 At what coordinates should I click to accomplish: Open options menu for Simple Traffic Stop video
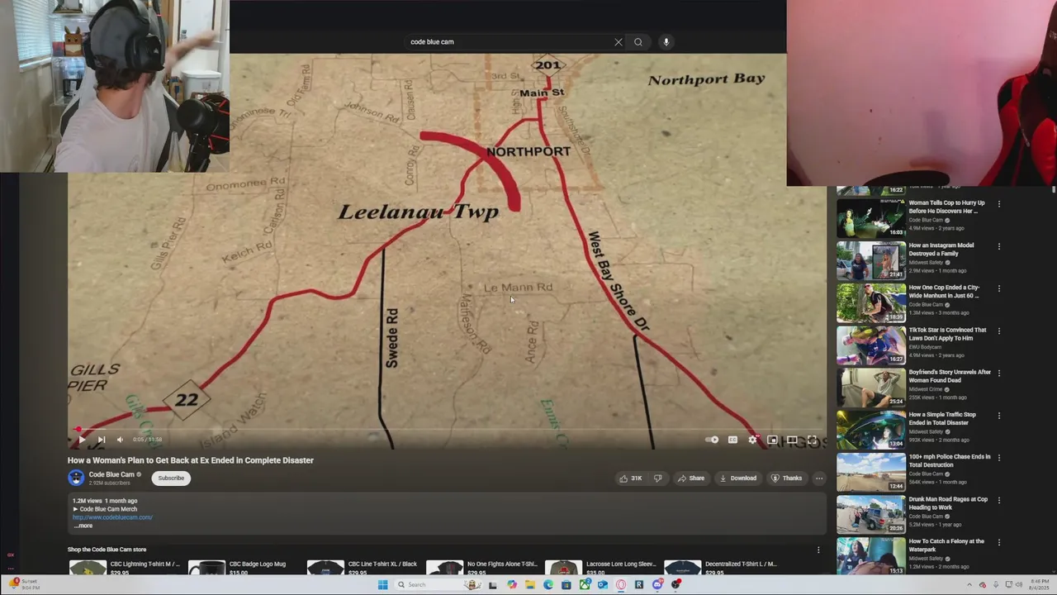(998, 416)
